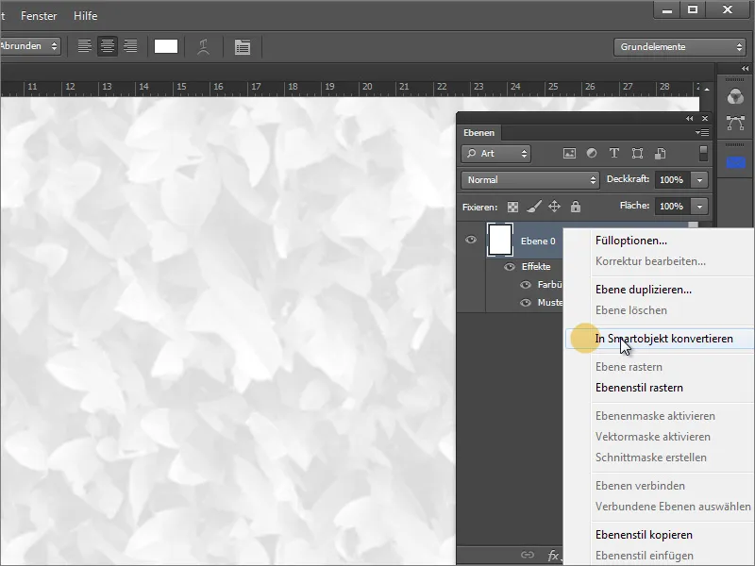Open the Fläche slider dropdown arrow
This screenshot has width=755, height=566.
pos(699,207)
